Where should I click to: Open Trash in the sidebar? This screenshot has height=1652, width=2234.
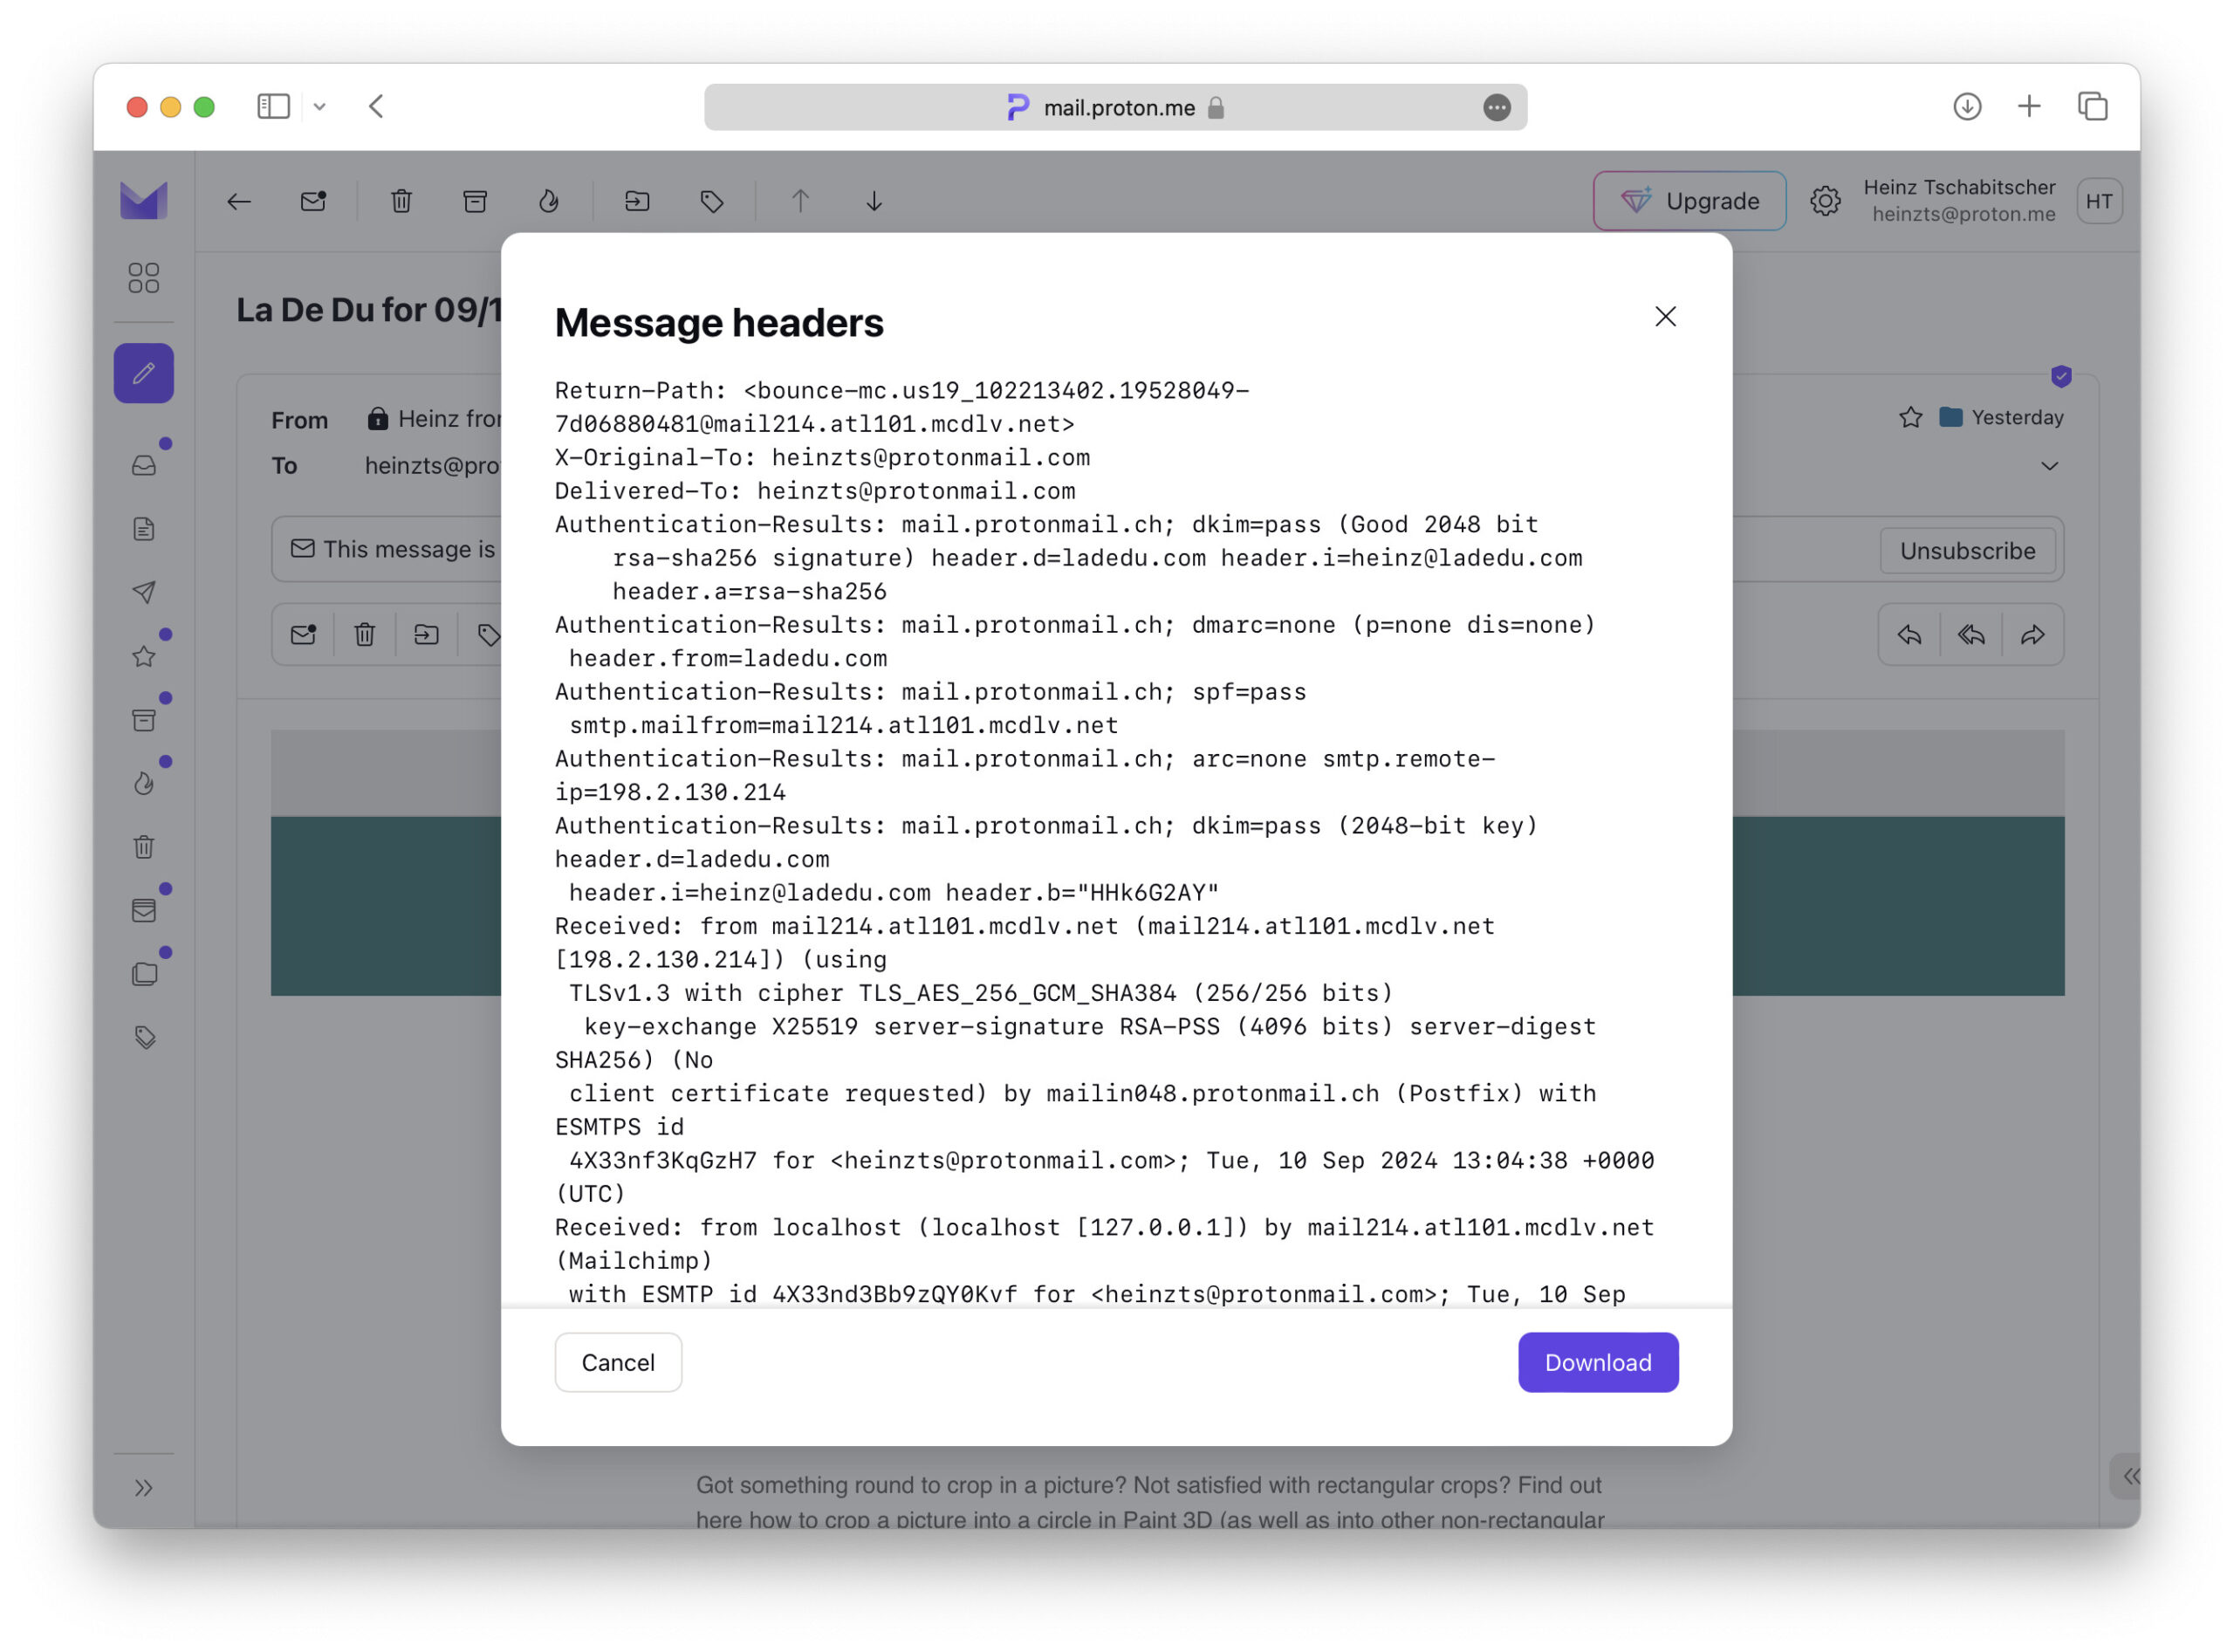(143, 847)
